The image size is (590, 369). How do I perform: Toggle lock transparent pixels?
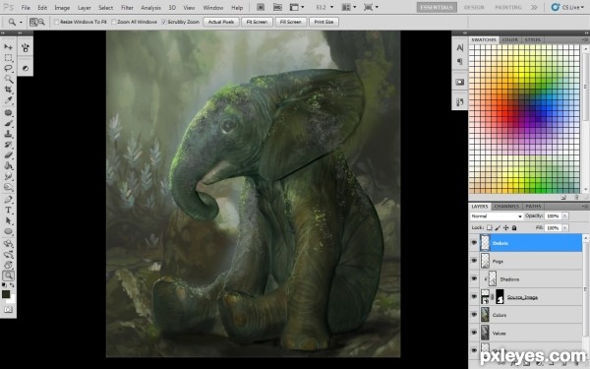coord(489,228)
